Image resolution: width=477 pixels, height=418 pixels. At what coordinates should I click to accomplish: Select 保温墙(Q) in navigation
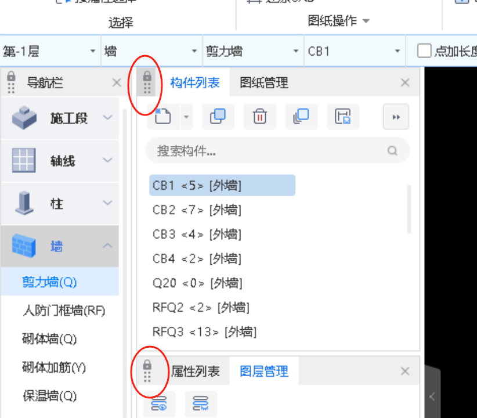tap(49, 396)
